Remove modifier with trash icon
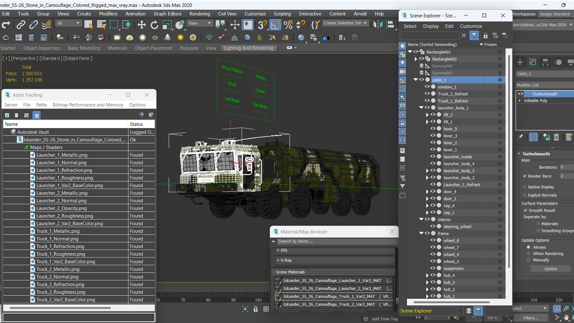 point(556,137)
